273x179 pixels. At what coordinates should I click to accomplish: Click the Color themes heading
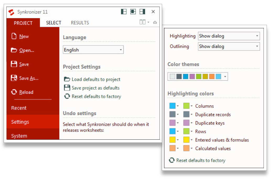[183, 64]
